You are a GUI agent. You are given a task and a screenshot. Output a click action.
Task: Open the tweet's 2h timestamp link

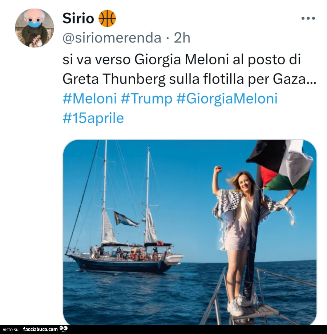(182, 37)
